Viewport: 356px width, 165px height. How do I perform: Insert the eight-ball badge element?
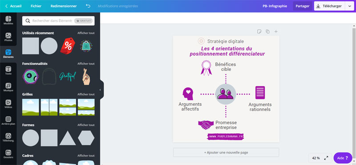[30, 77]
